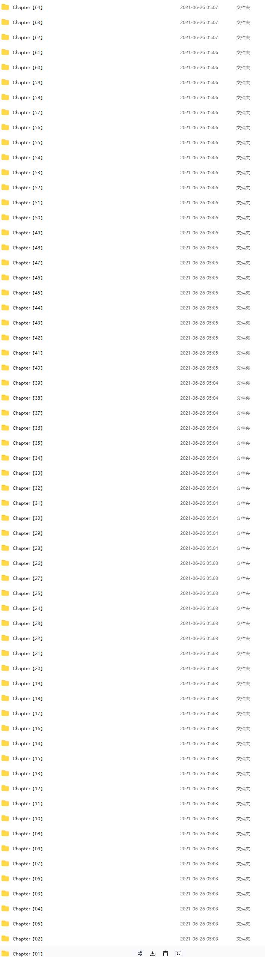Viewport: 265px width, 957px height.
Task: Click the share icon on Chapter 01 row
Action: coord(140,953)
